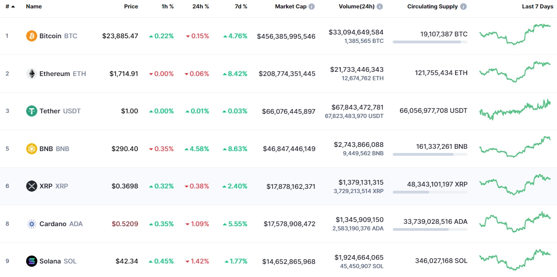Click the Bitcoin orange logo icon

click(32, 36)
